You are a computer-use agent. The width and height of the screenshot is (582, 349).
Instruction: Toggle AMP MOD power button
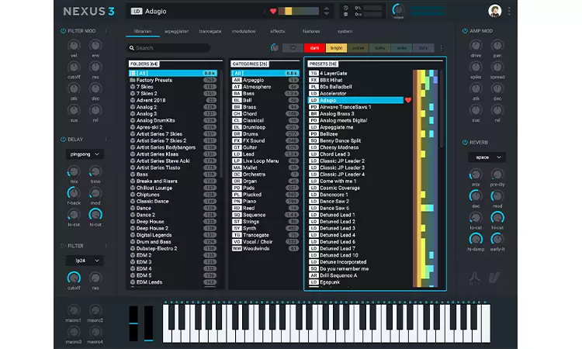[465, 31]
